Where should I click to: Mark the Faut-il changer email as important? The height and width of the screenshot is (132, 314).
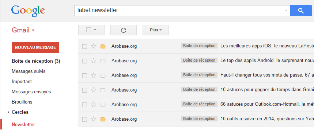103,76
